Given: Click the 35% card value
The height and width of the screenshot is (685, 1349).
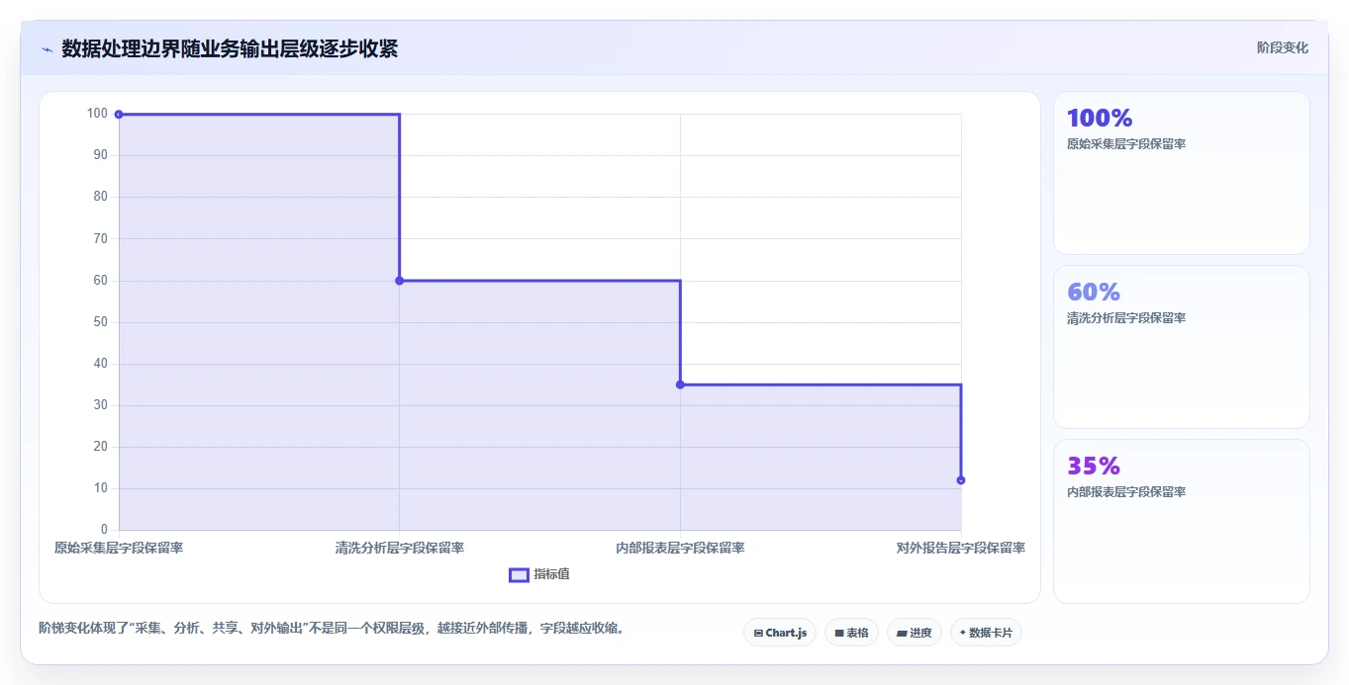Looking at the screenshot, I should (x=1094, y=467).
